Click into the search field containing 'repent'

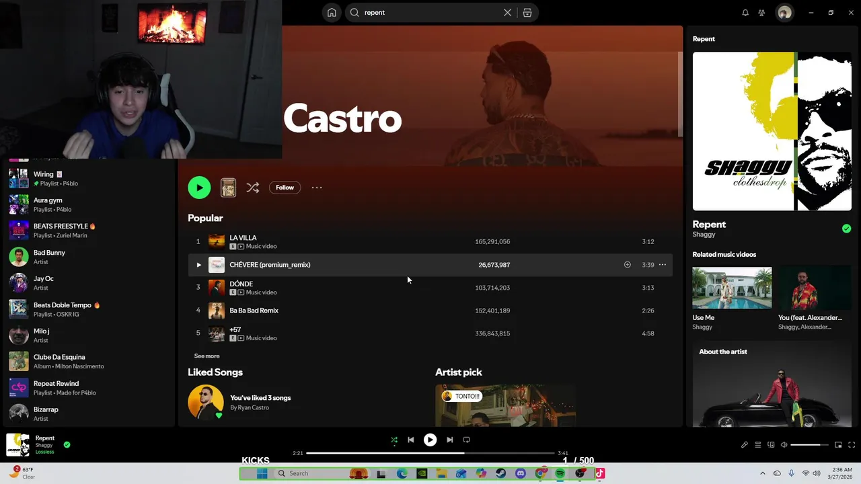tap(430, 12)
